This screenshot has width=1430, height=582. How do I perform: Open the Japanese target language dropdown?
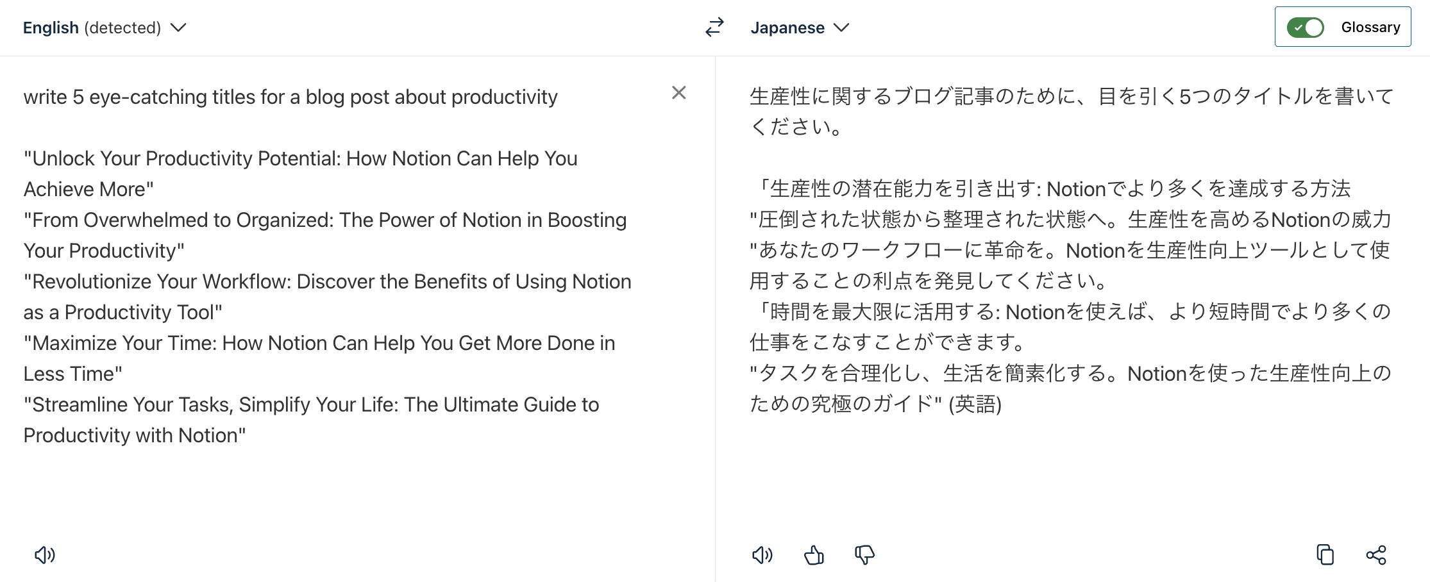pos(787,28)
